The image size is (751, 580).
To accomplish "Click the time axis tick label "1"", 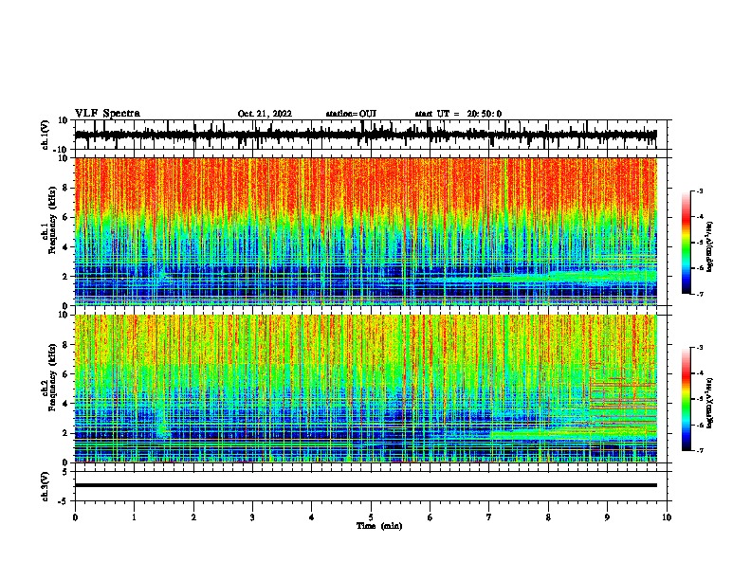I will point(134,517).
